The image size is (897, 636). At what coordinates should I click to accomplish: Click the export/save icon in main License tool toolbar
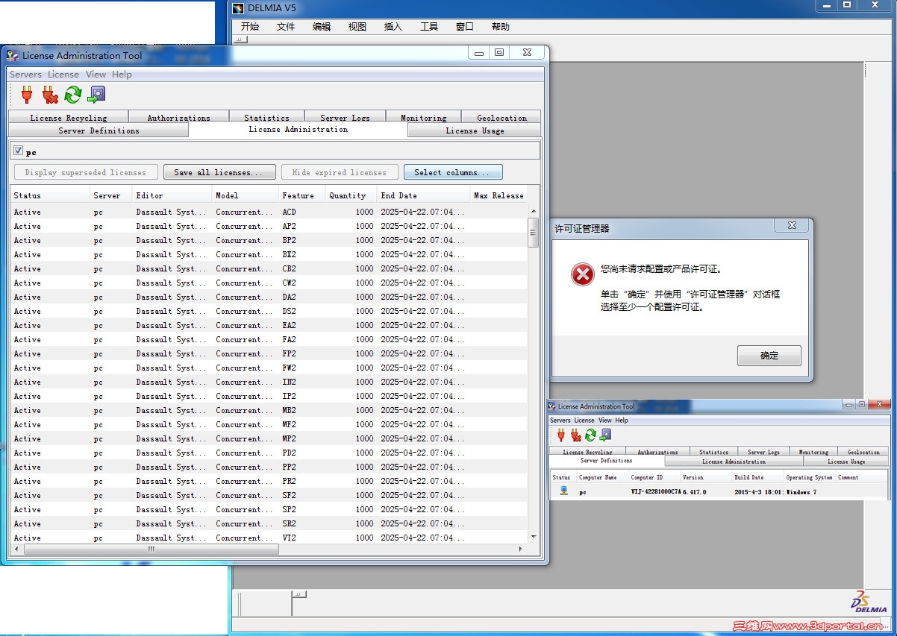pos(96,95)
